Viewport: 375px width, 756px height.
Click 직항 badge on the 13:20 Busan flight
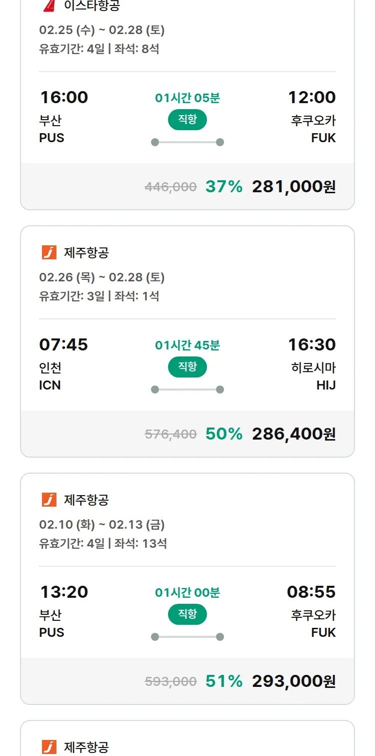187,614
